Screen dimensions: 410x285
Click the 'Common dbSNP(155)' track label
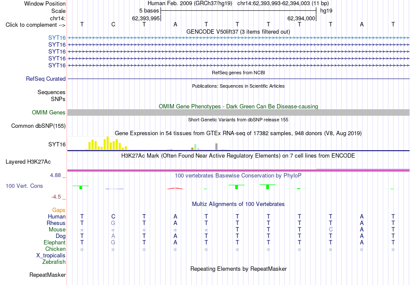tap(38, 126)
